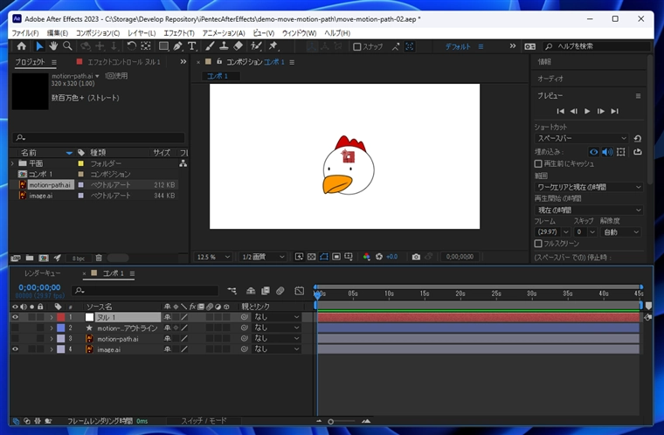Viewport: 664px width, 435px height.
Task: Select the Zoom tool in the toolbar
Action: [67, 46]
